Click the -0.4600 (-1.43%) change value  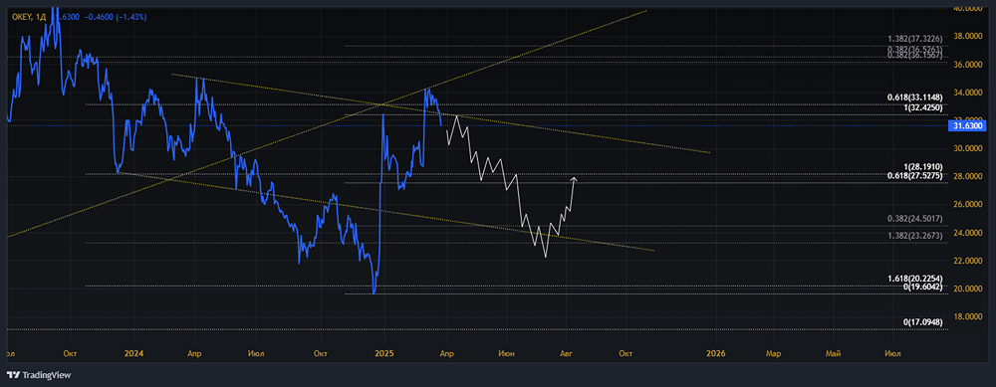tap(117, 17)
